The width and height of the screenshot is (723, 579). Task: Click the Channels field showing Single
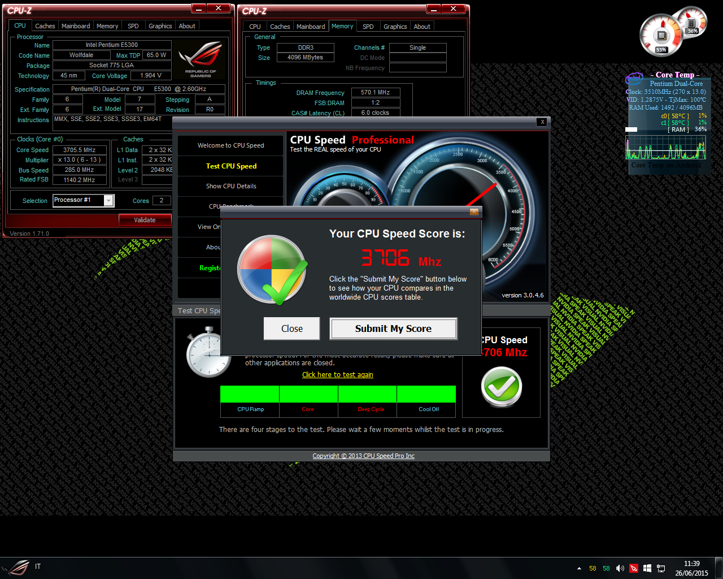click(418, 47)
